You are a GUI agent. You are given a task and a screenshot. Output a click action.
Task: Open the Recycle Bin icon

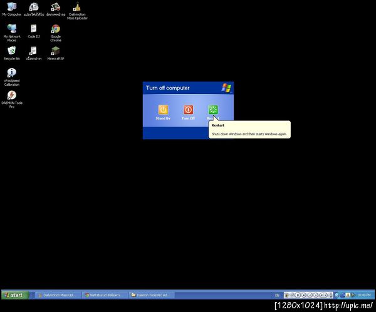(x=11, y=53)
